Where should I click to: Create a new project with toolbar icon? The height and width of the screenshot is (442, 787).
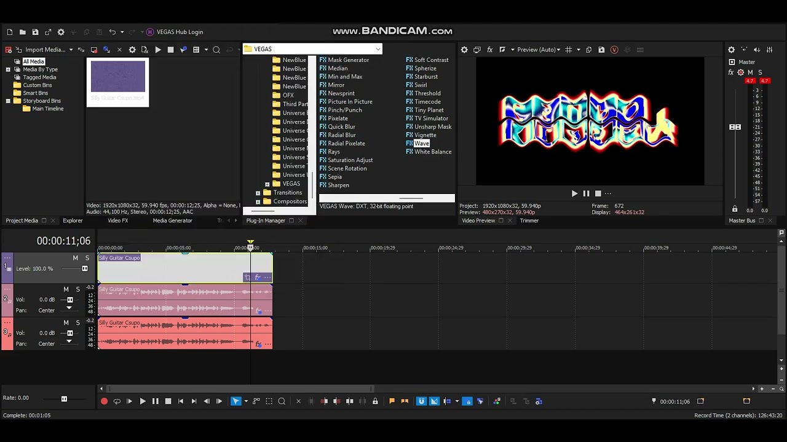point(9,32)
